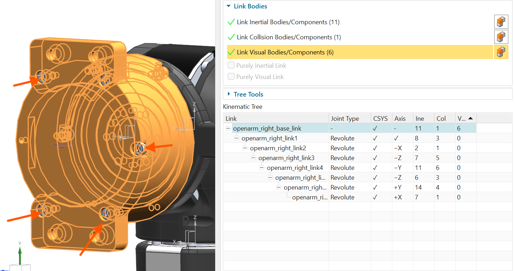Select the truncated openarm_righ... row
Image resolution: width=515 pixels, height=271 pixels.
click(x=305, y=187)
